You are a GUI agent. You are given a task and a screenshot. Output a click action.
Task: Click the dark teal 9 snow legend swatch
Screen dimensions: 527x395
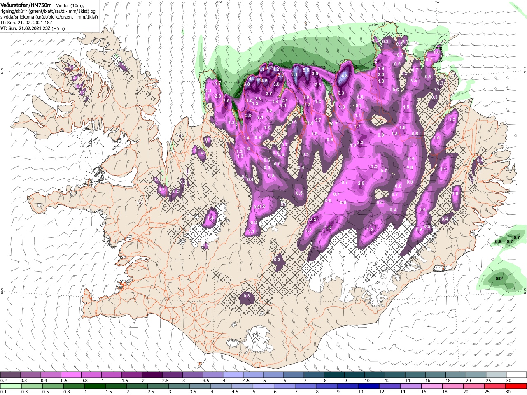[354, 374]
